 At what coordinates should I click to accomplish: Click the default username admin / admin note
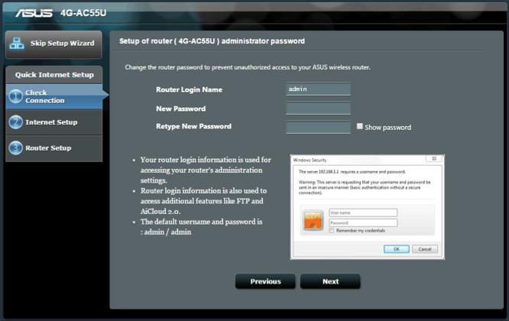[x=201, y=227]
